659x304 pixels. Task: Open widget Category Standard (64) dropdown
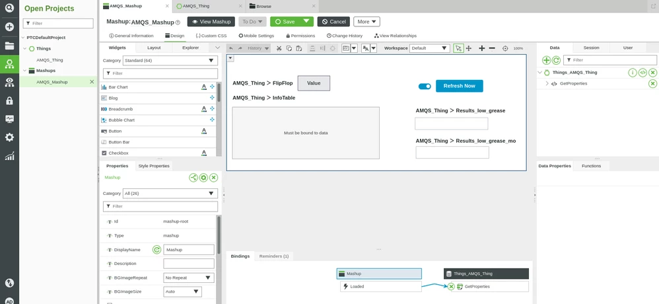point(170,61)
